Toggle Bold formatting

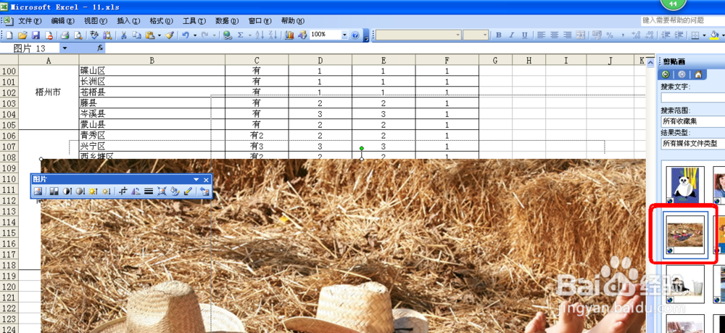499,35
